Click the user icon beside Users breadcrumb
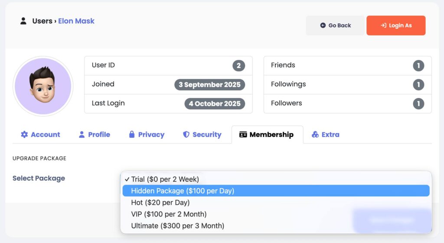The image size is (444, 243). [x=23, y=21]
